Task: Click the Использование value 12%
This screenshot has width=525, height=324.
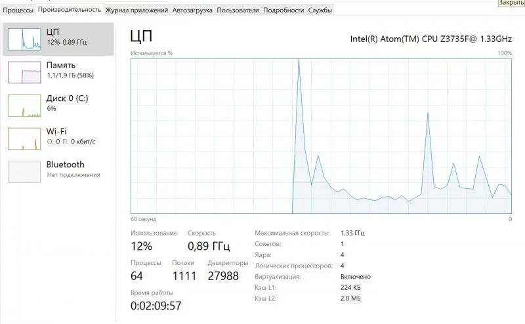Action: [x=141, y=247]
